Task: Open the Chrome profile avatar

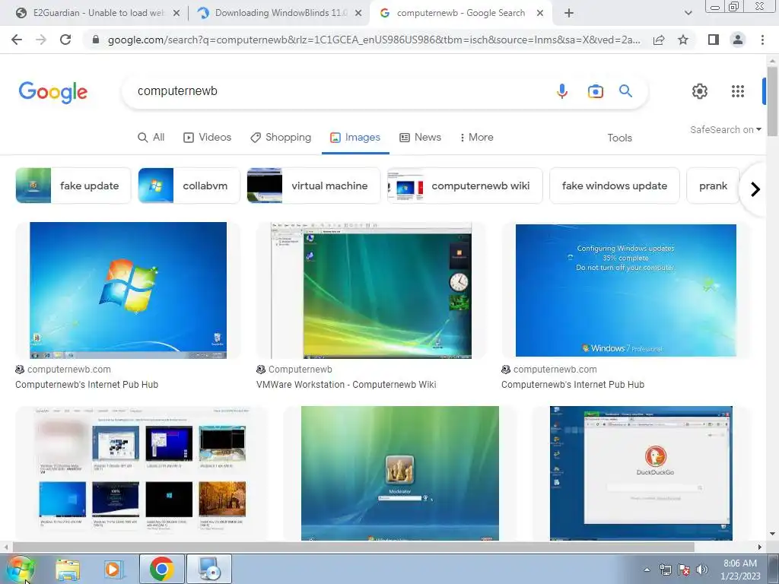Action: point(738,40)
